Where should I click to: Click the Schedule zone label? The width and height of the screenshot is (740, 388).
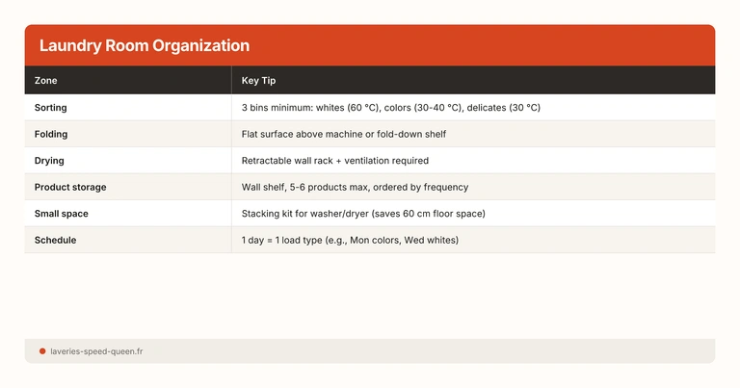[55, 240]
